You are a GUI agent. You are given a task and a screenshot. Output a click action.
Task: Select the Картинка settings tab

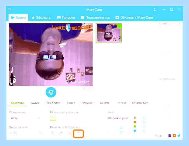[x=18, y=103]
